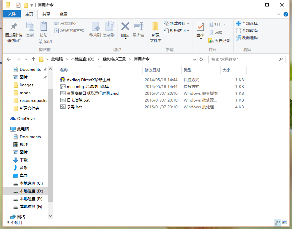
Task: Open the 移动到 (Move to) menu
Action: tap(95, 30)
